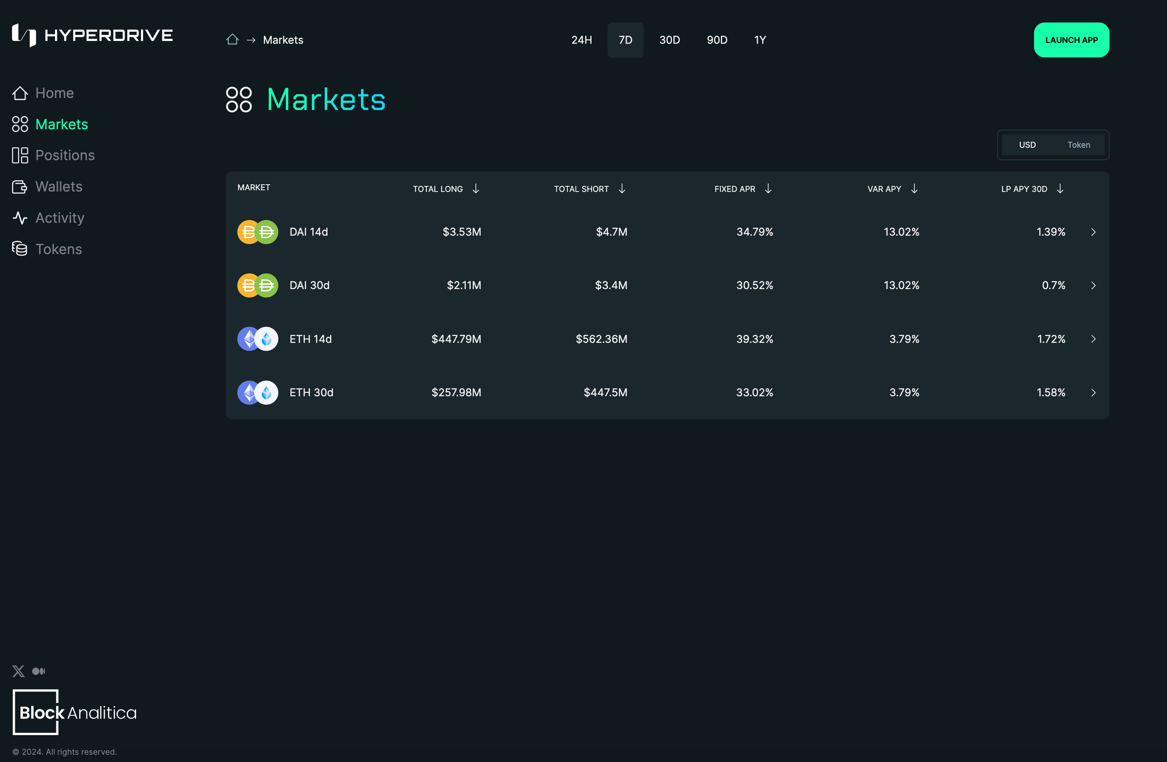1167x762 pixels.
Task: Open the X (Twitter) social icon
Action: 18,671
